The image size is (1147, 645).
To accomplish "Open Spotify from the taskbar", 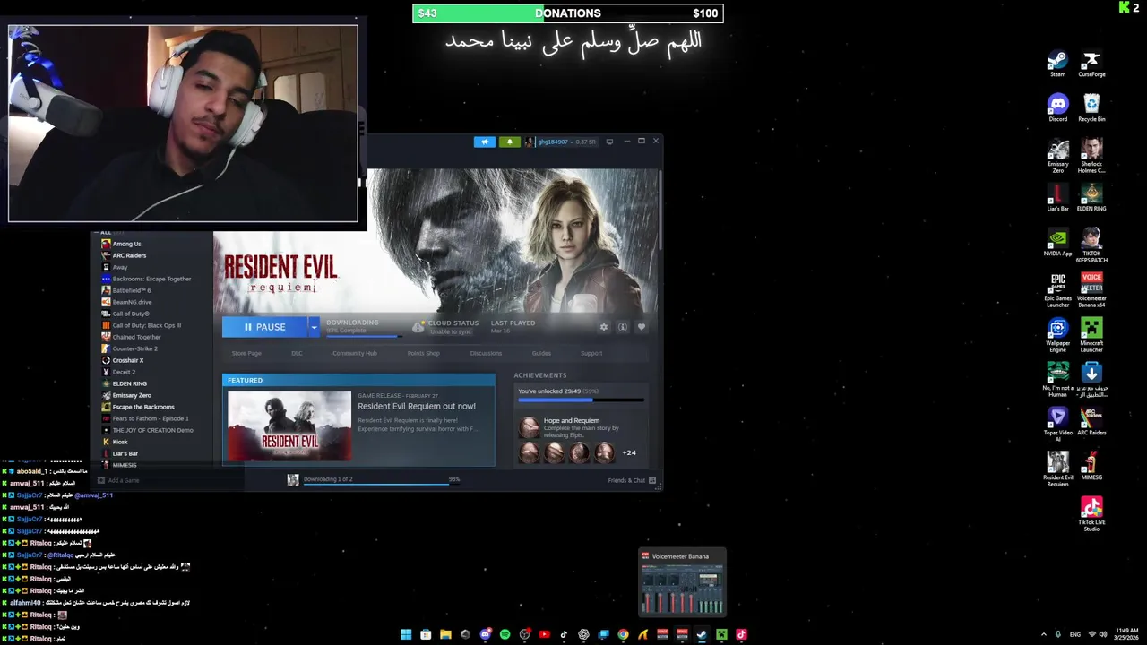I will (505, 634).
